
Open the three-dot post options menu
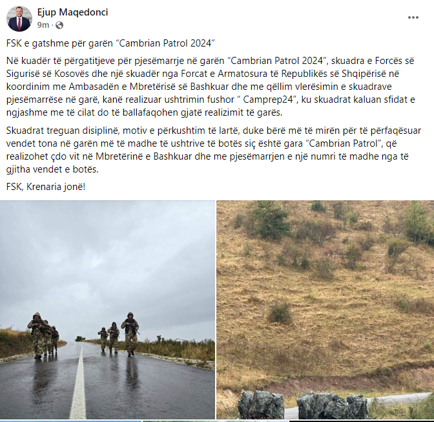pyautogui.click(x=413, y=17)
